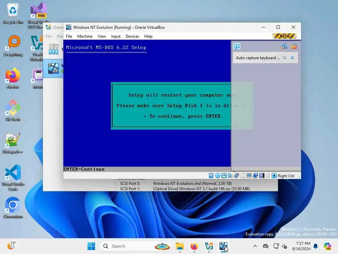The height and width of the screenshot is (254, 338).
Task: Select the Windows NT VM entry in Manager list
Action: (53, 68)
